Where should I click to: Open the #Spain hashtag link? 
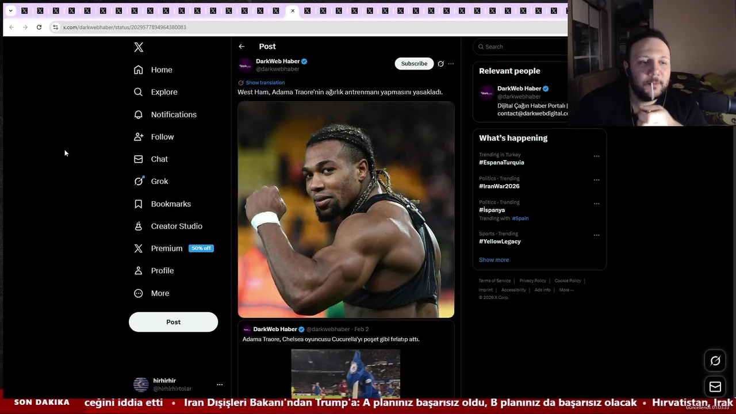pos(520,218)
